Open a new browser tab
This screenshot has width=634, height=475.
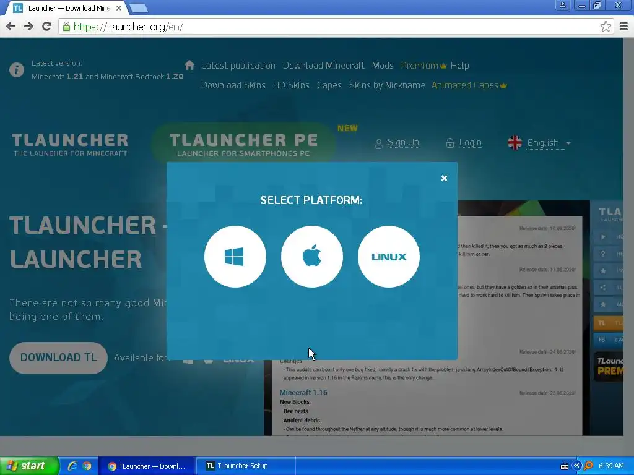pyautogui.click(x=139, y=7)
